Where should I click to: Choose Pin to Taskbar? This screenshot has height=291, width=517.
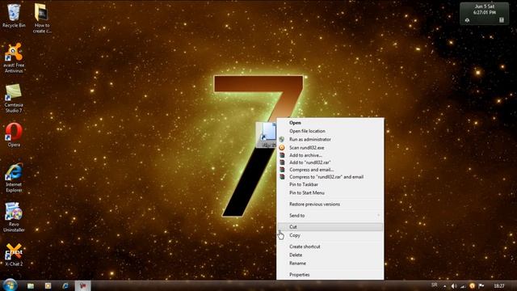coord(330,184)
